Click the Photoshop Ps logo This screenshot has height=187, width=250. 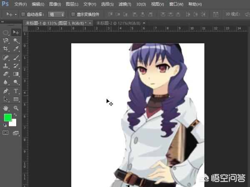(x=5, y=3)
